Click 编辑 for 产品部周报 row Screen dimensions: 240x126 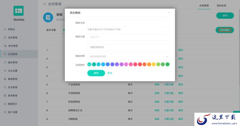click(157, 84)
